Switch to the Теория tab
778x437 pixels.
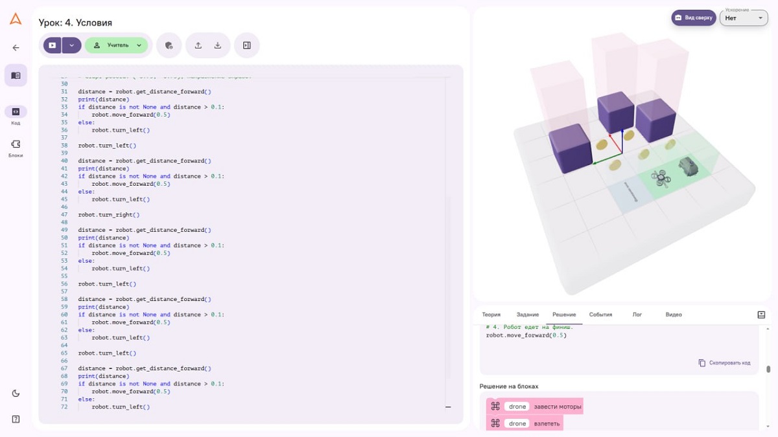point(491,315)
